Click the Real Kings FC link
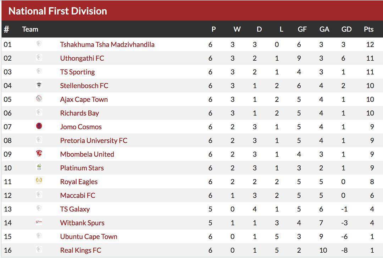 (81, 251)
